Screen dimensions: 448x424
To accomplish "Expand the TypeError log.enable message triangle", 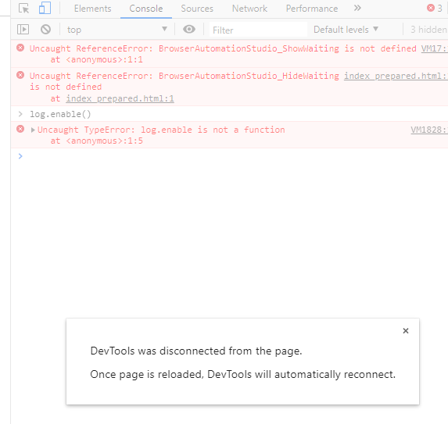I will (x=33, y=130).
